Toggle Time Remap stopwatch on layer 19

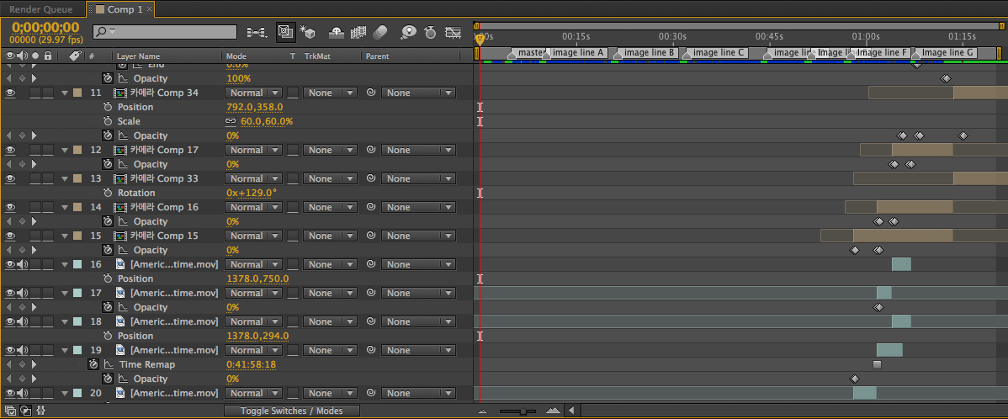point(93,365)
